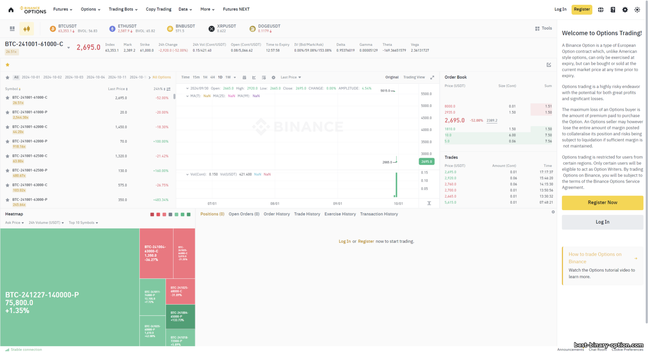Expand the BTC-241001-61000-C contract selector

pos(69,47)
